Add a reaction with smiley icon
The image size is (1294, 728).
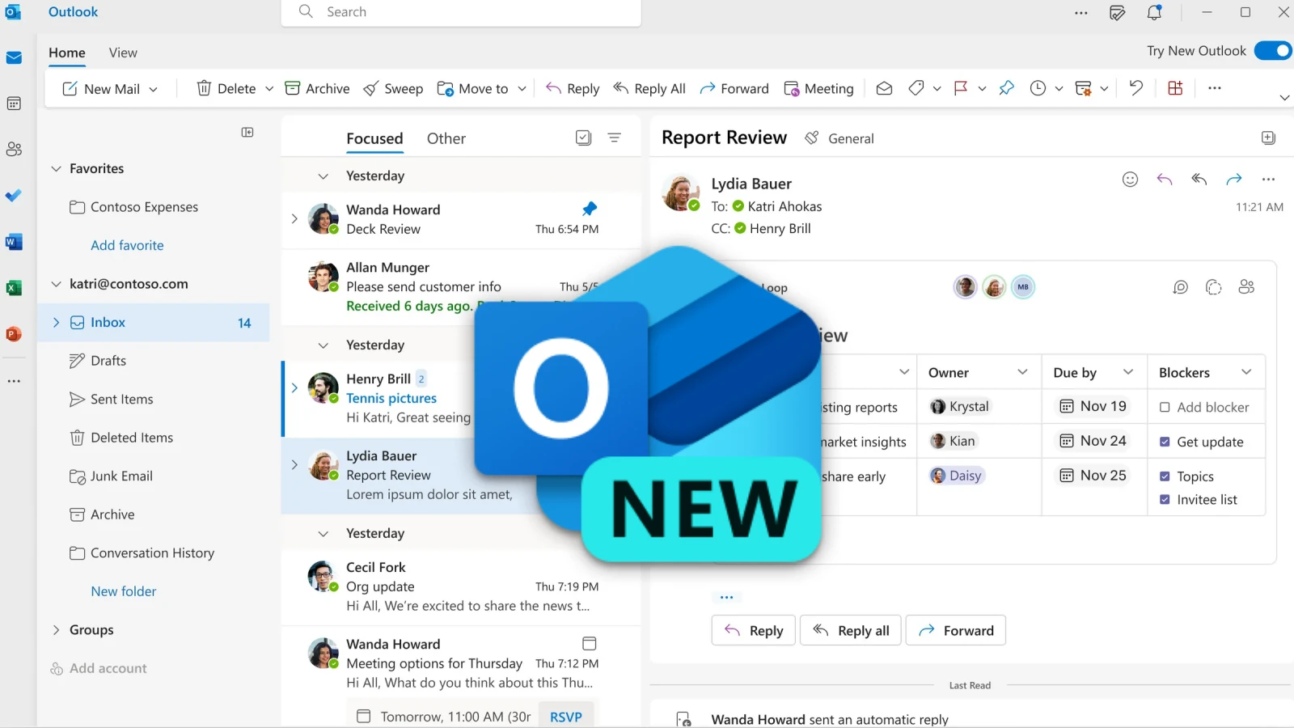[x=1130, y=180]
